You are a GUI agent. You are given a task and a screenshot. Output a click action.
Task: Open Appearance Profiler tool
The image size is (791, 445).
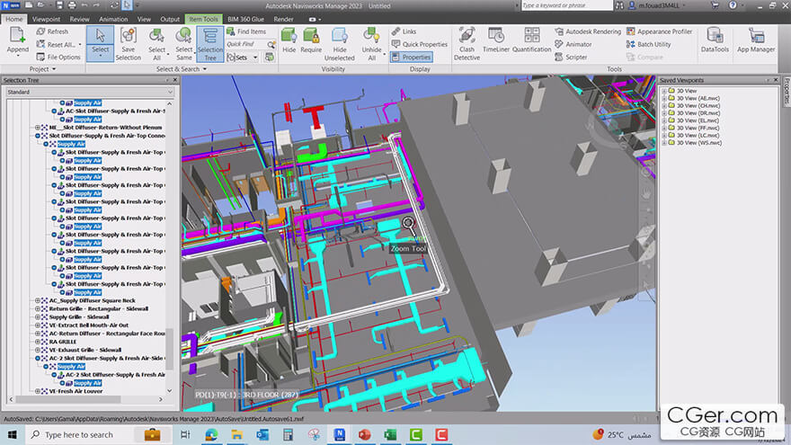(x=660, y=31)
